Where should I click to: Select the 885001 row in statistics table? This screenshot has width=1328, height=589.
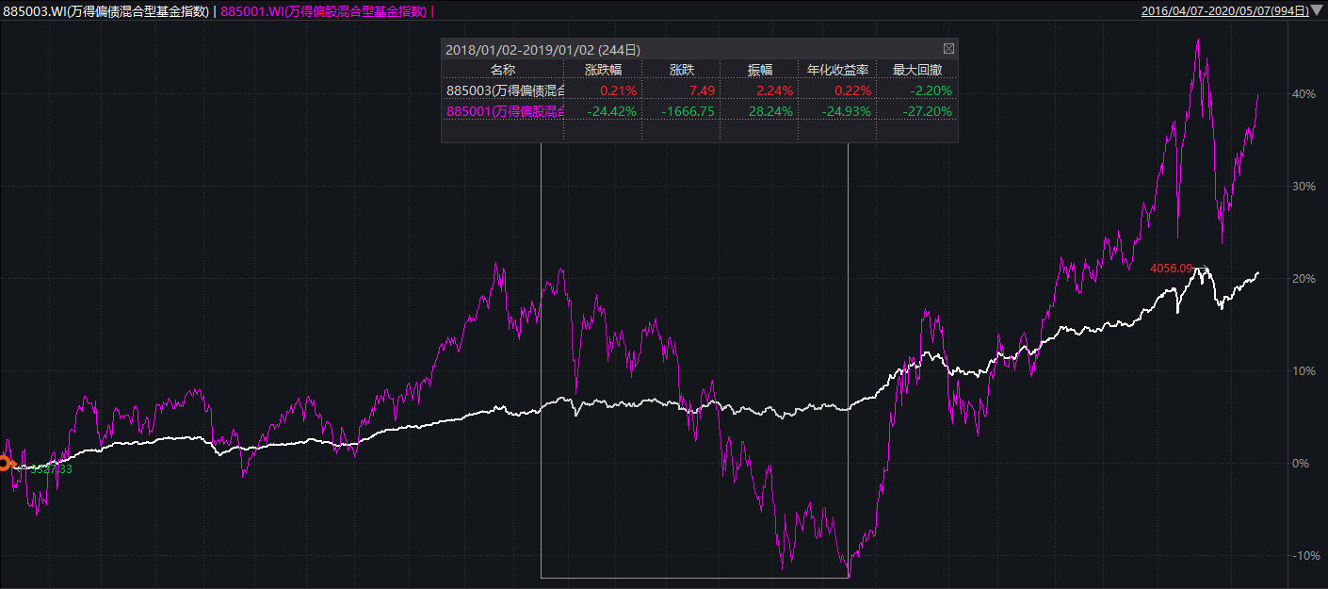505,111
